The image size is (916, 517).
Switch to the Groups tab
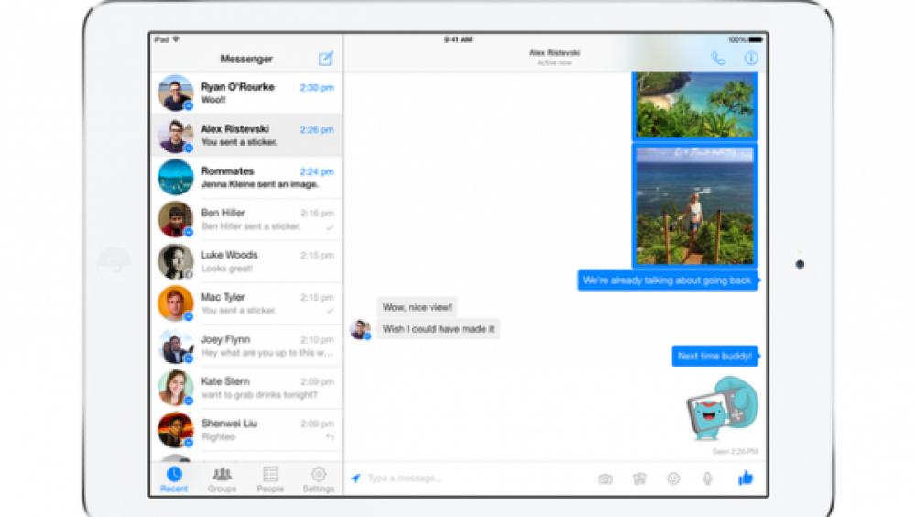(222, 478)
